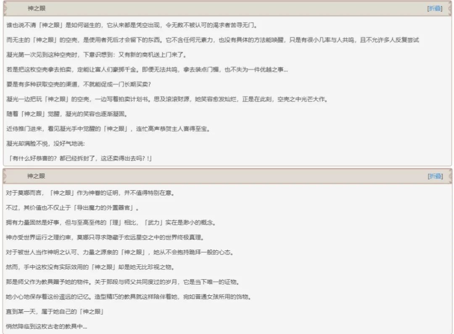
Task: Click the line starting 对于莫娜而言
Action: point(90,193)
